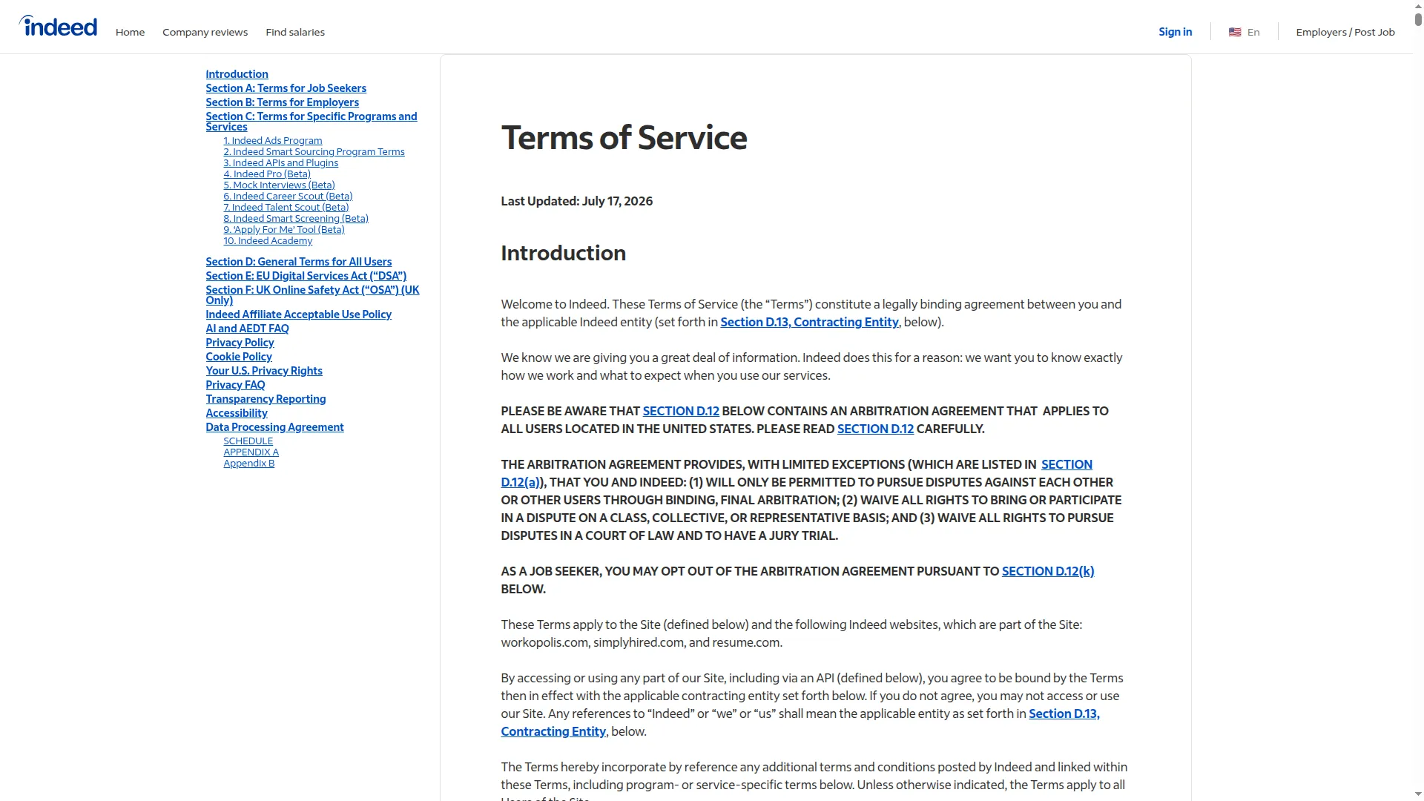The width and height of the screenshot is (1424, 801).
Task: Open the Home nav item
Action: pyautogui.click(x=130, y=32)
